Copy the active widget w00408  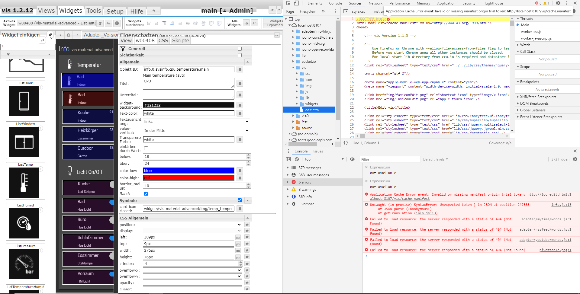click(109, 23)
